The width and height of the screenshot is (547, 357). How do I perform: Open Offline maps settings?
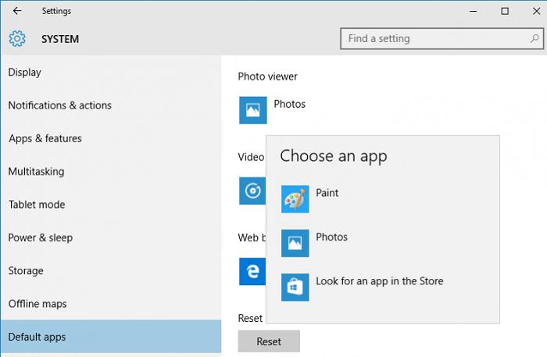111,304
